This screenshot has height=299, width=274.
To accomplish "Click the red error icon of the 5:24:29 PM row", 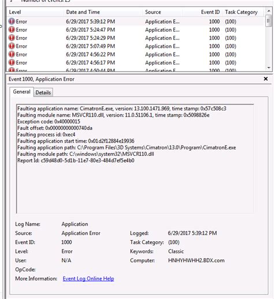I will pos(12,38).
